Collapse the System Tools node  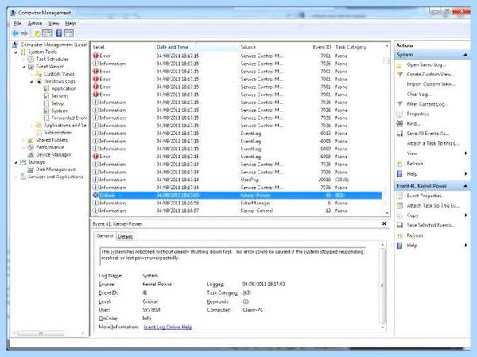click(x=16, y=52)
